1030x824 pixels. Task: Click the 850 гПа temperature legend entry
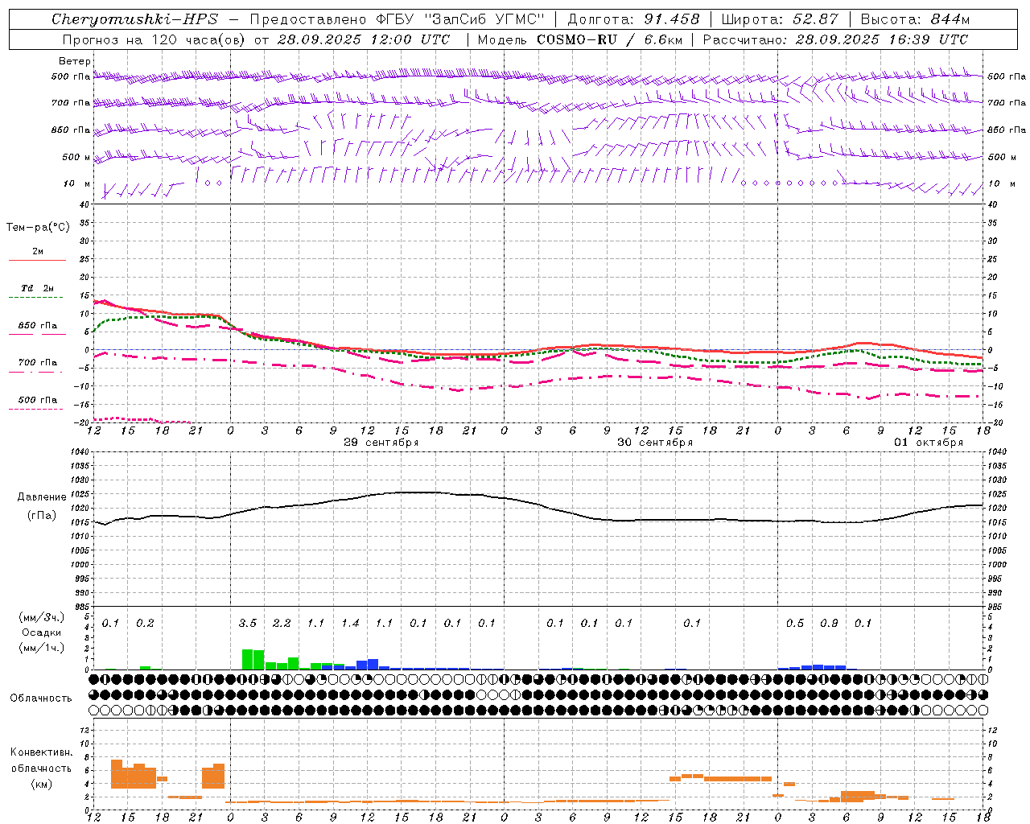coord(38,326)
